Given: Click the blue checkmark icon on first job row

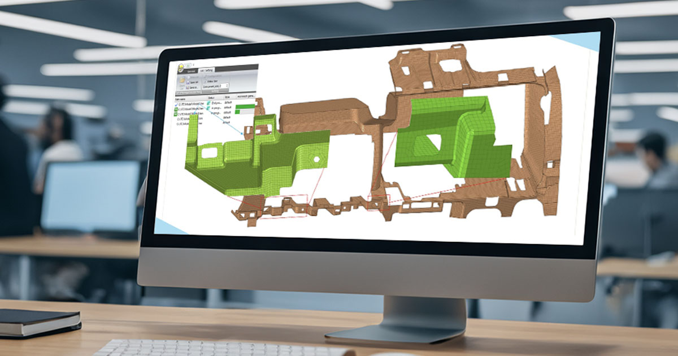Looking at the screenshot, I should pos(177,105).
